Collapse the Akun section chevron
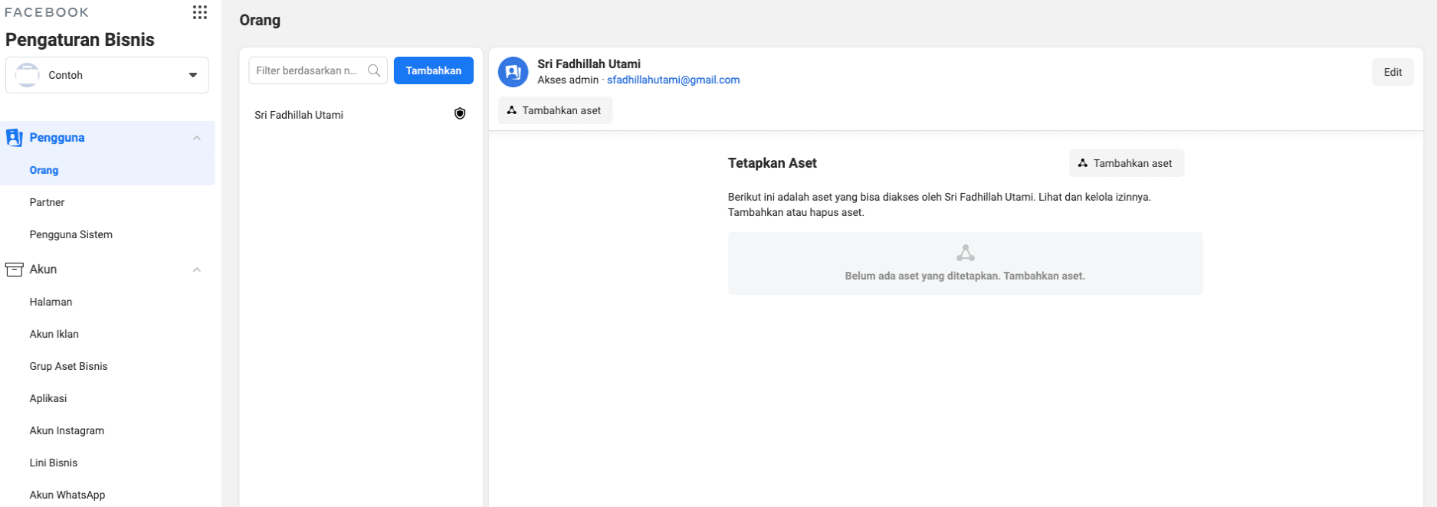This screenshot has width=1437, height=507. coord(197,270)
